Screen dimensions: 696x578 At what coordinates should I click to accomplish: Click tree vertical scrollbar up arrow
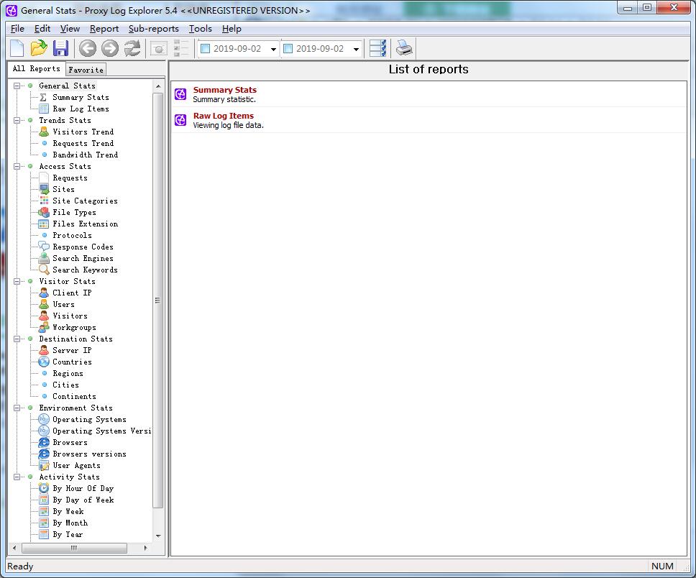tap(158, 86)
